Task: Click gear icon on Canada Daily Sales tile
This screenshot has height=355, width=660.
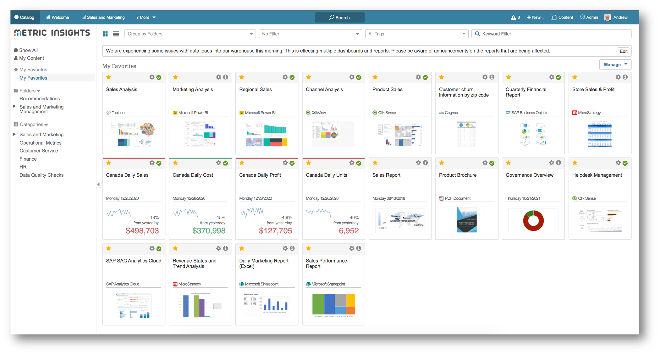Action: (152, 163)
